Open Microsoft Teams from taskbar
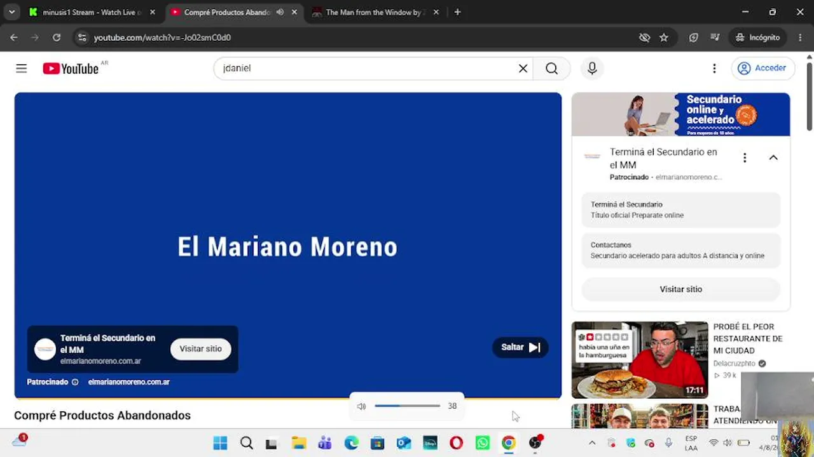The width and height of the screenshot is (814, 457). coord(325,443)
